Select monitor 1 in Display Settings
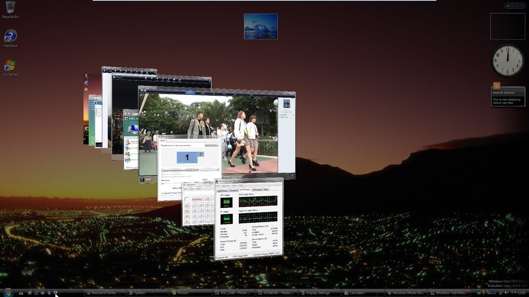This screenshot has width=529, height=297. click(187, 158)
